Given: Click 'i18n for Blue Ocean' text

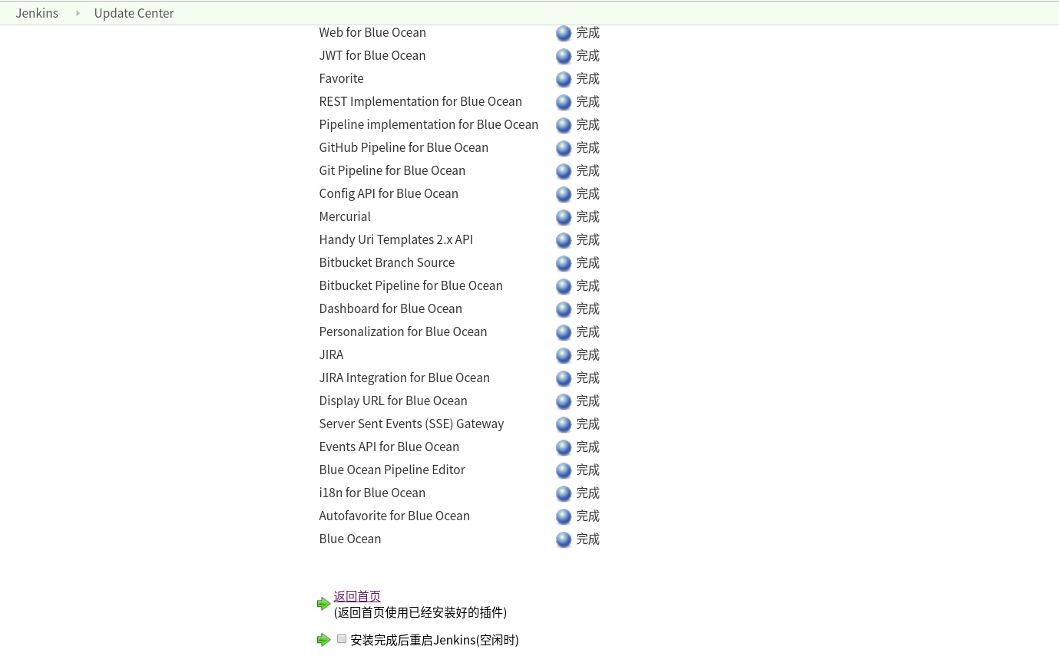Looking at the screenshot, I should coord(372,493).
